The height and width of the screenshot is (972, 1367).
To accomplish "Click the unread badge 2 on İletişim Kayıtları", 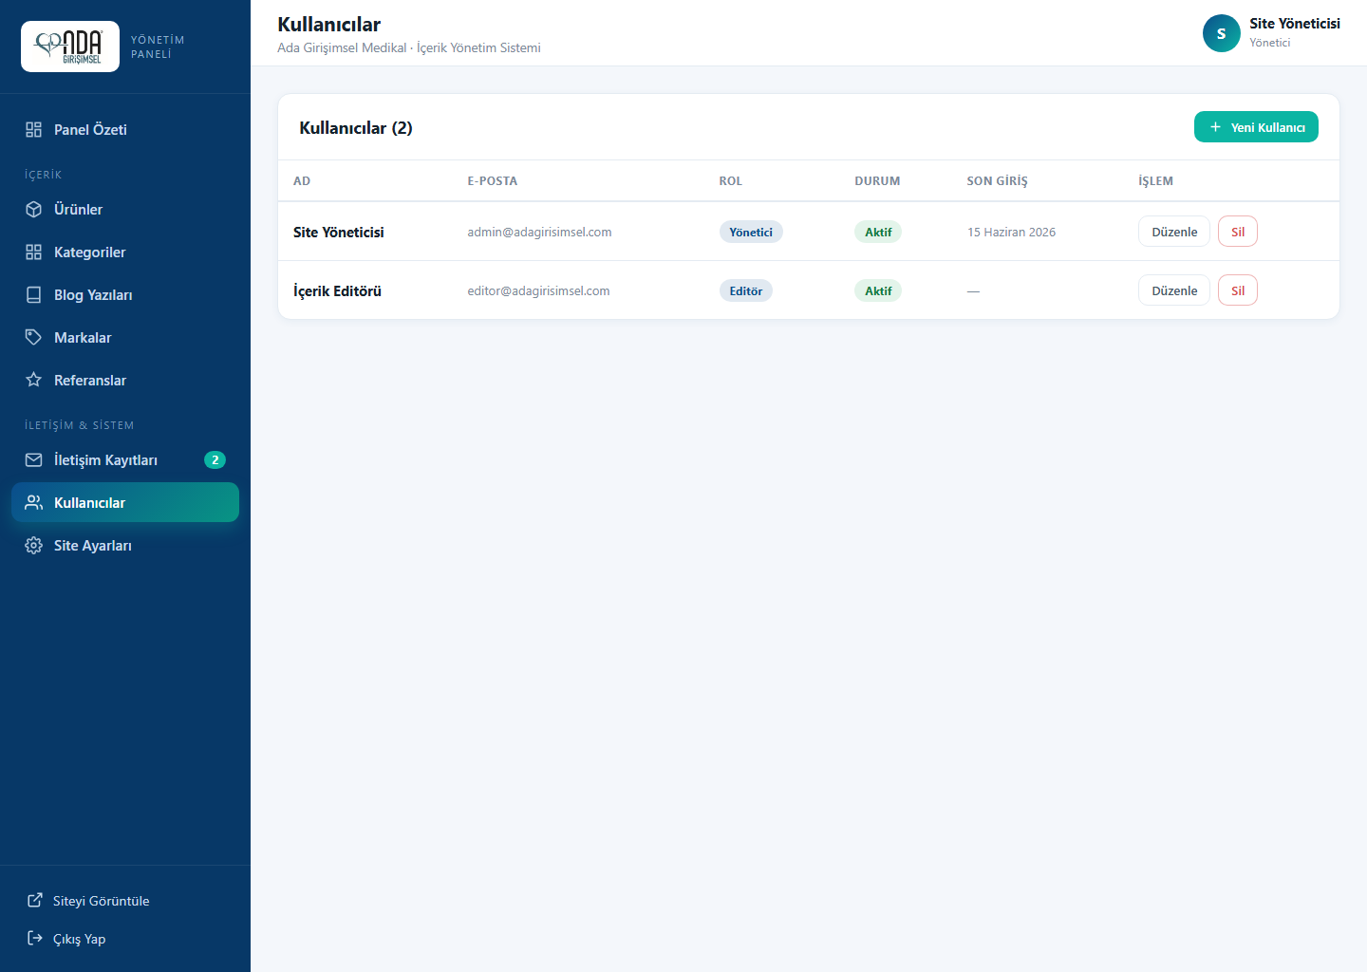I will (x=215, y=460).
